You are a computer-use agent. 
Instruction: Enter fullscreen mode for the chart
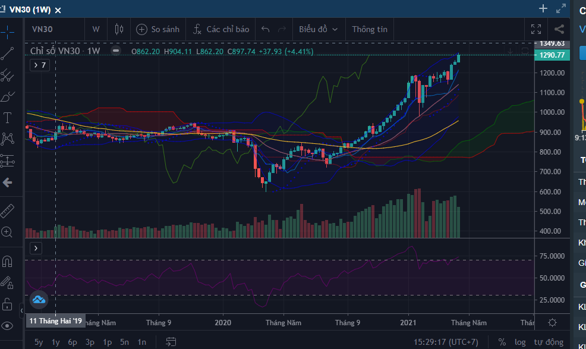535,29
